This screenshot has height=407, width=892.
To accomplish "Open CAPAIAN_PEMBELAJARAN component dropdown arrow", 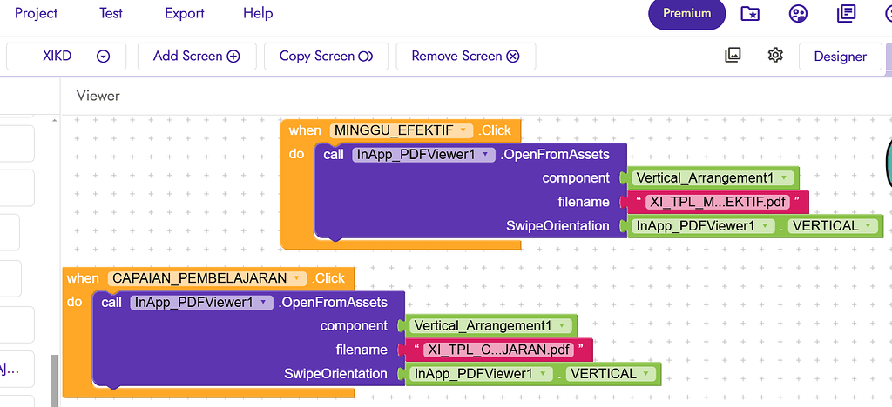I will pos(297,278).
